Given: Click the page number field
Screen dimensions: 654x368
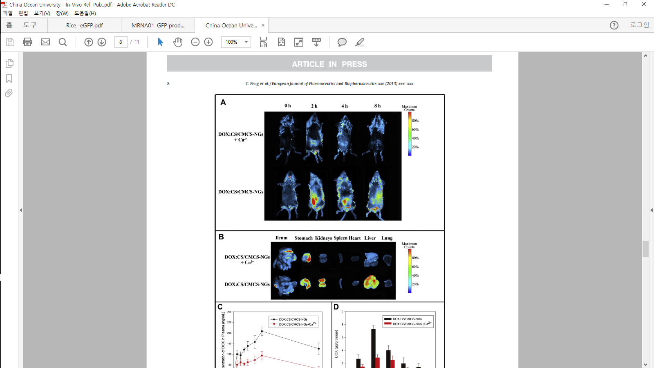Looking at the screenshot, I should pyautogui.click(x=121, y=42).
